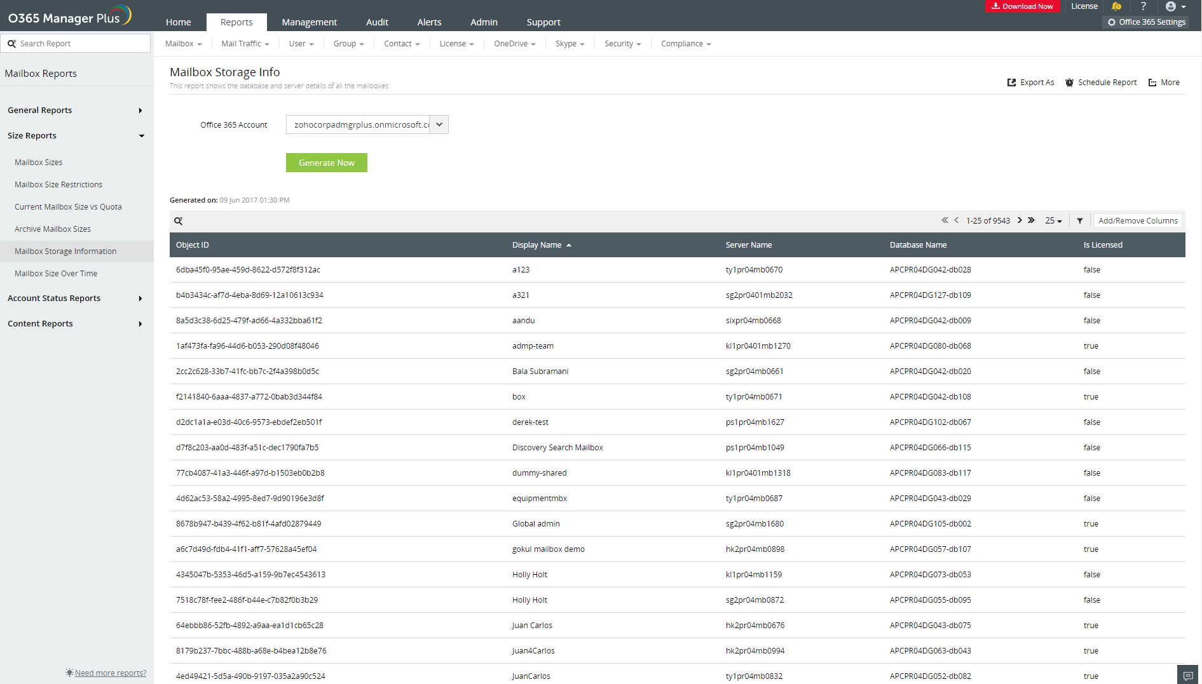Viewport: 1202px width, 684px height.
Task: Open the Office 365 Account dropdown
Action: click(439, 124)
